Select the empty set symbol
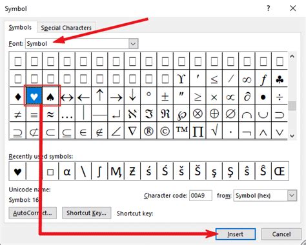 click(230, 114)
